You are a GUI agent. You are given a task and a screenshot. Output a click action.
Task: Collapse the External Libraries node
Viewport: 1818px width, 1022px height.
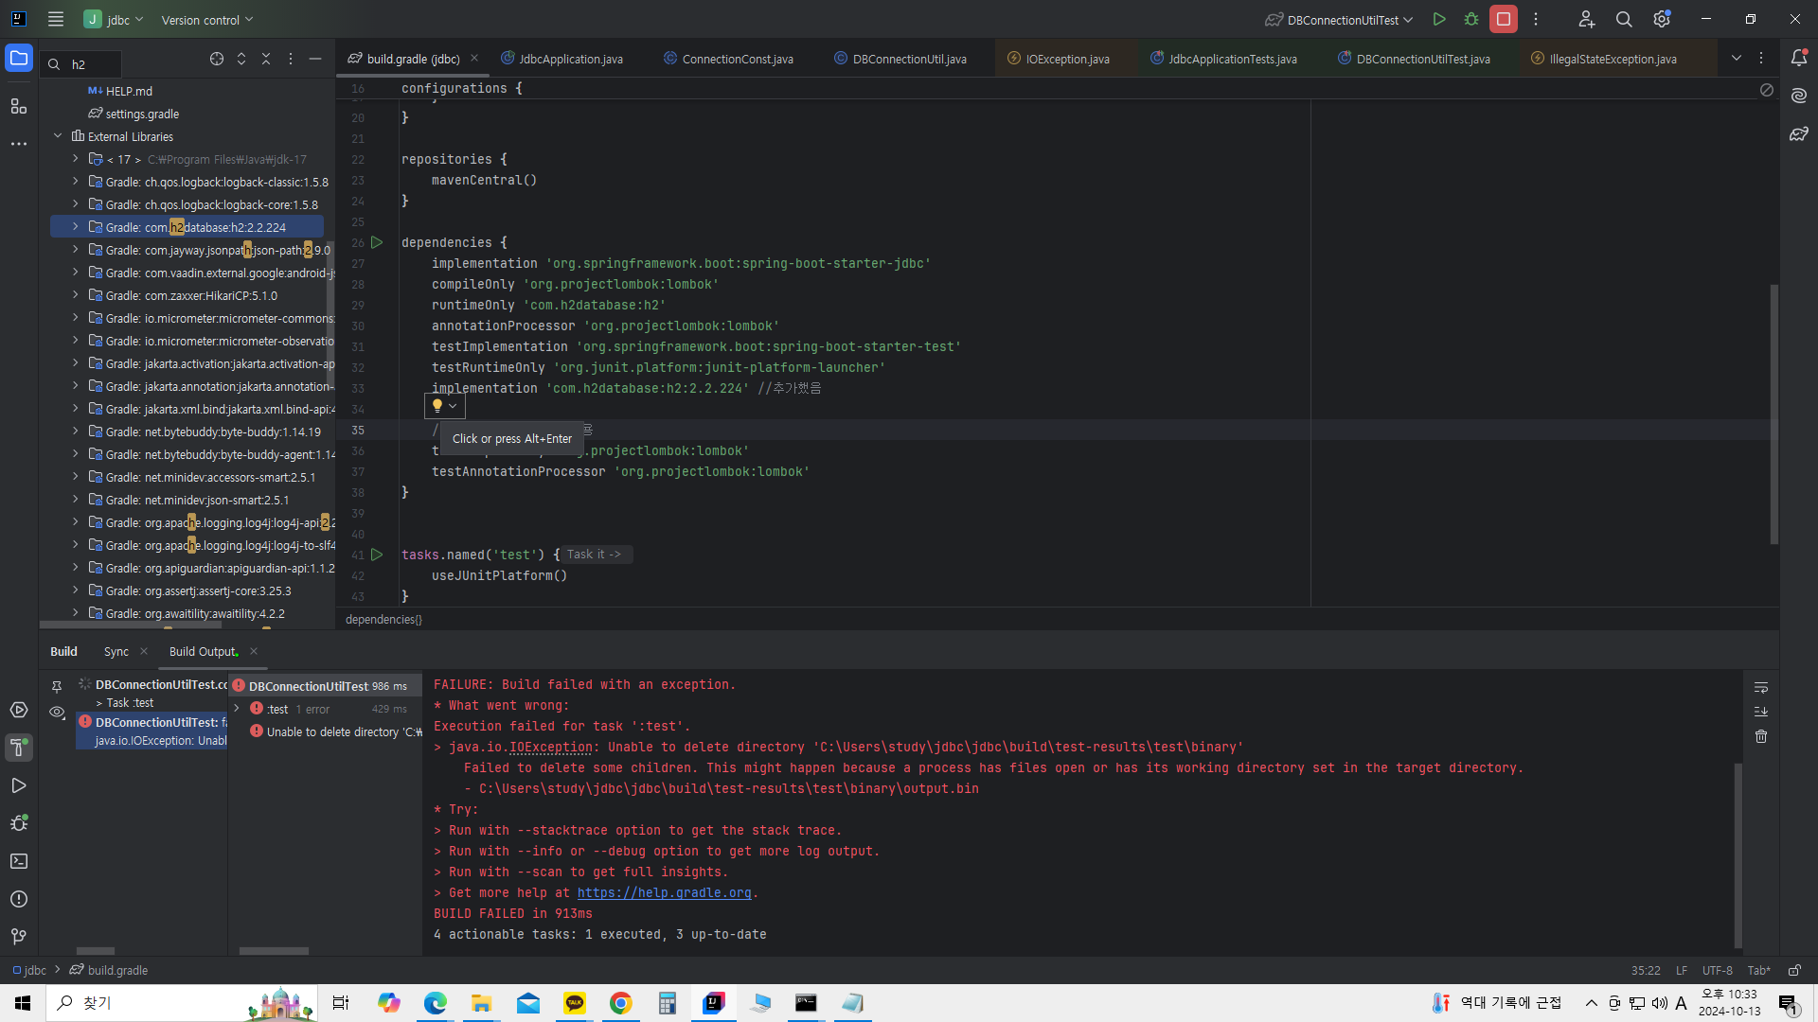tap(59, 136)
